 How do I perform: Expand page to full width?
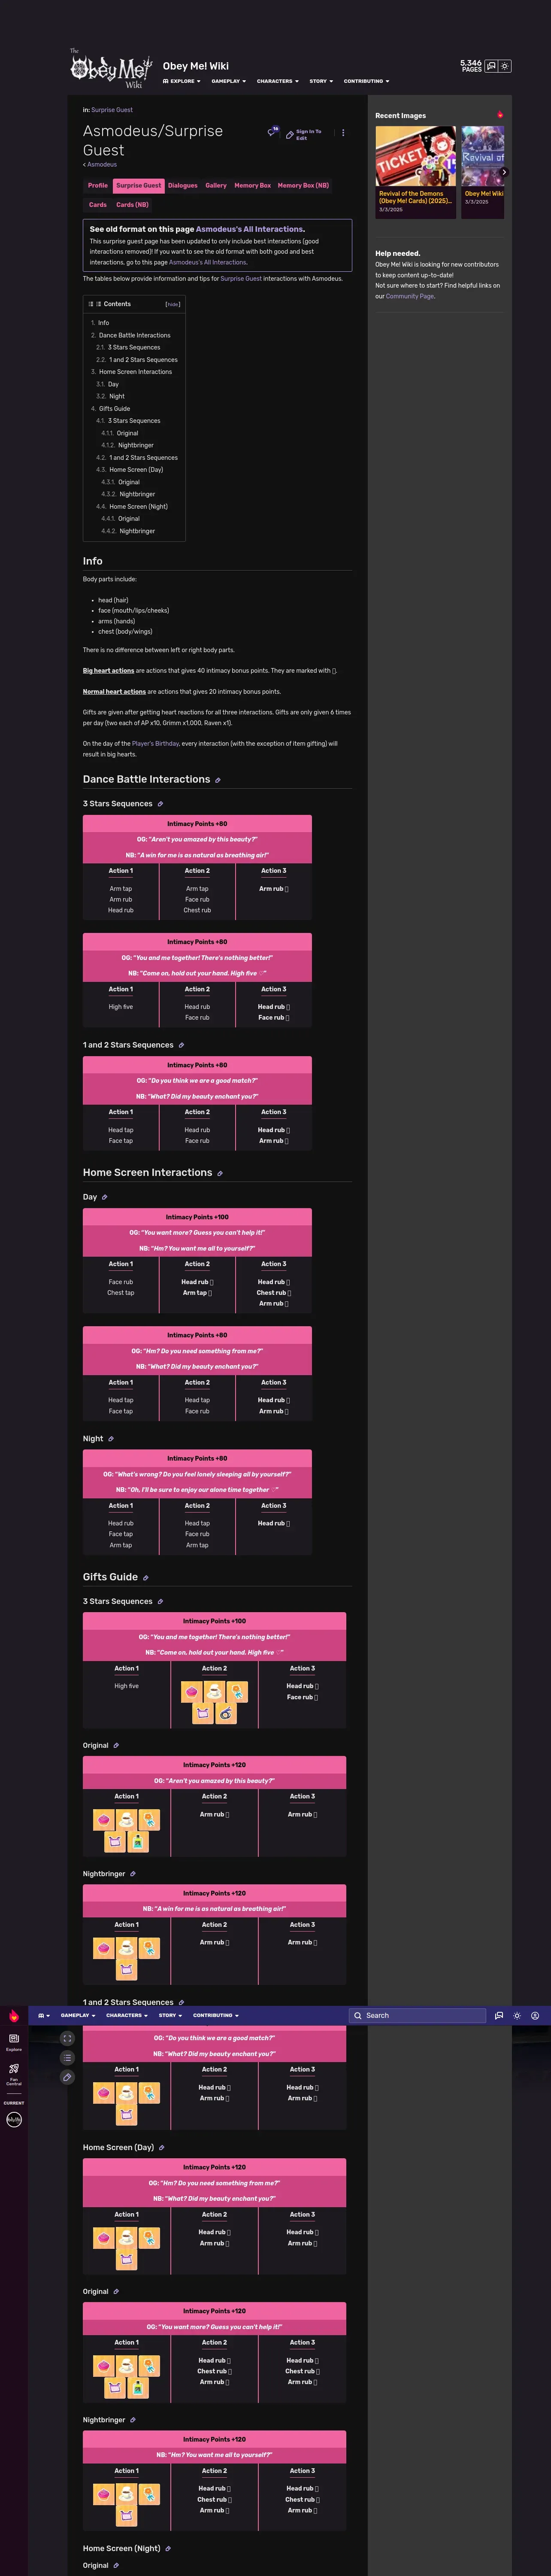[x=67, y=2038]
